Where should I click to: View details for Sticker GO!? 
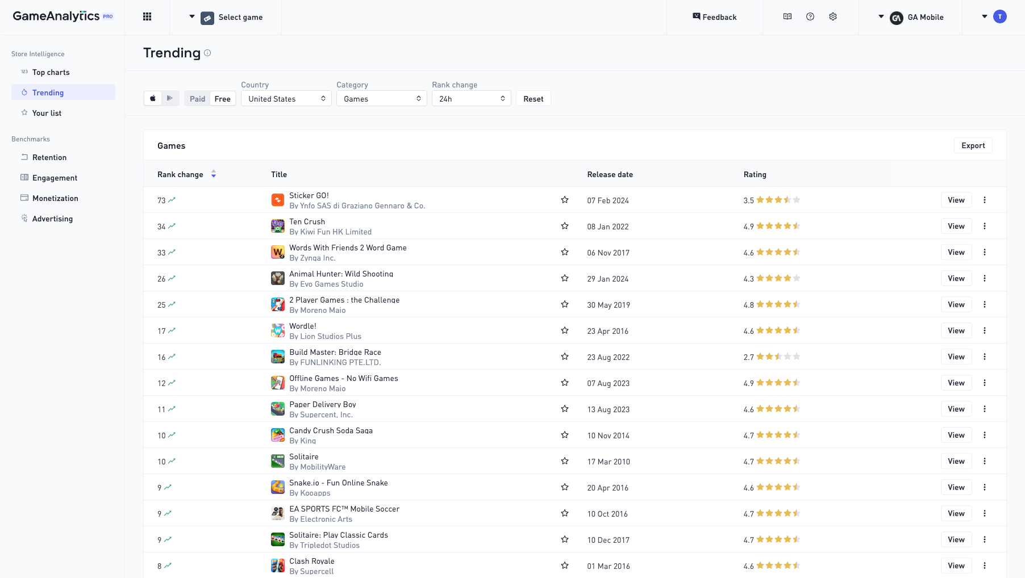tap(956, 200)
